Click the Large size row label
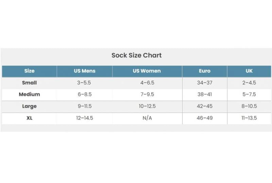The image size is (272, 183). 29,106
